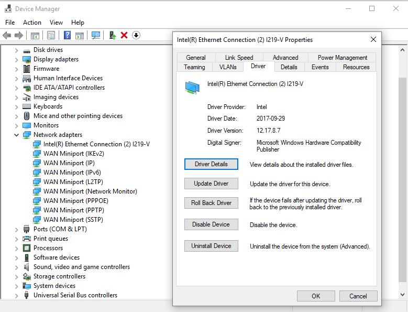Expand the Display adapters category
The height and width of the screenshot is (312, 408).
(x=16, y=60)
